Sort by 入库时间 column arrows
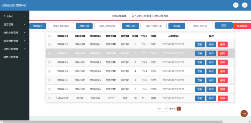The height and width of the screenshot is (123, 251). [178, 36]
